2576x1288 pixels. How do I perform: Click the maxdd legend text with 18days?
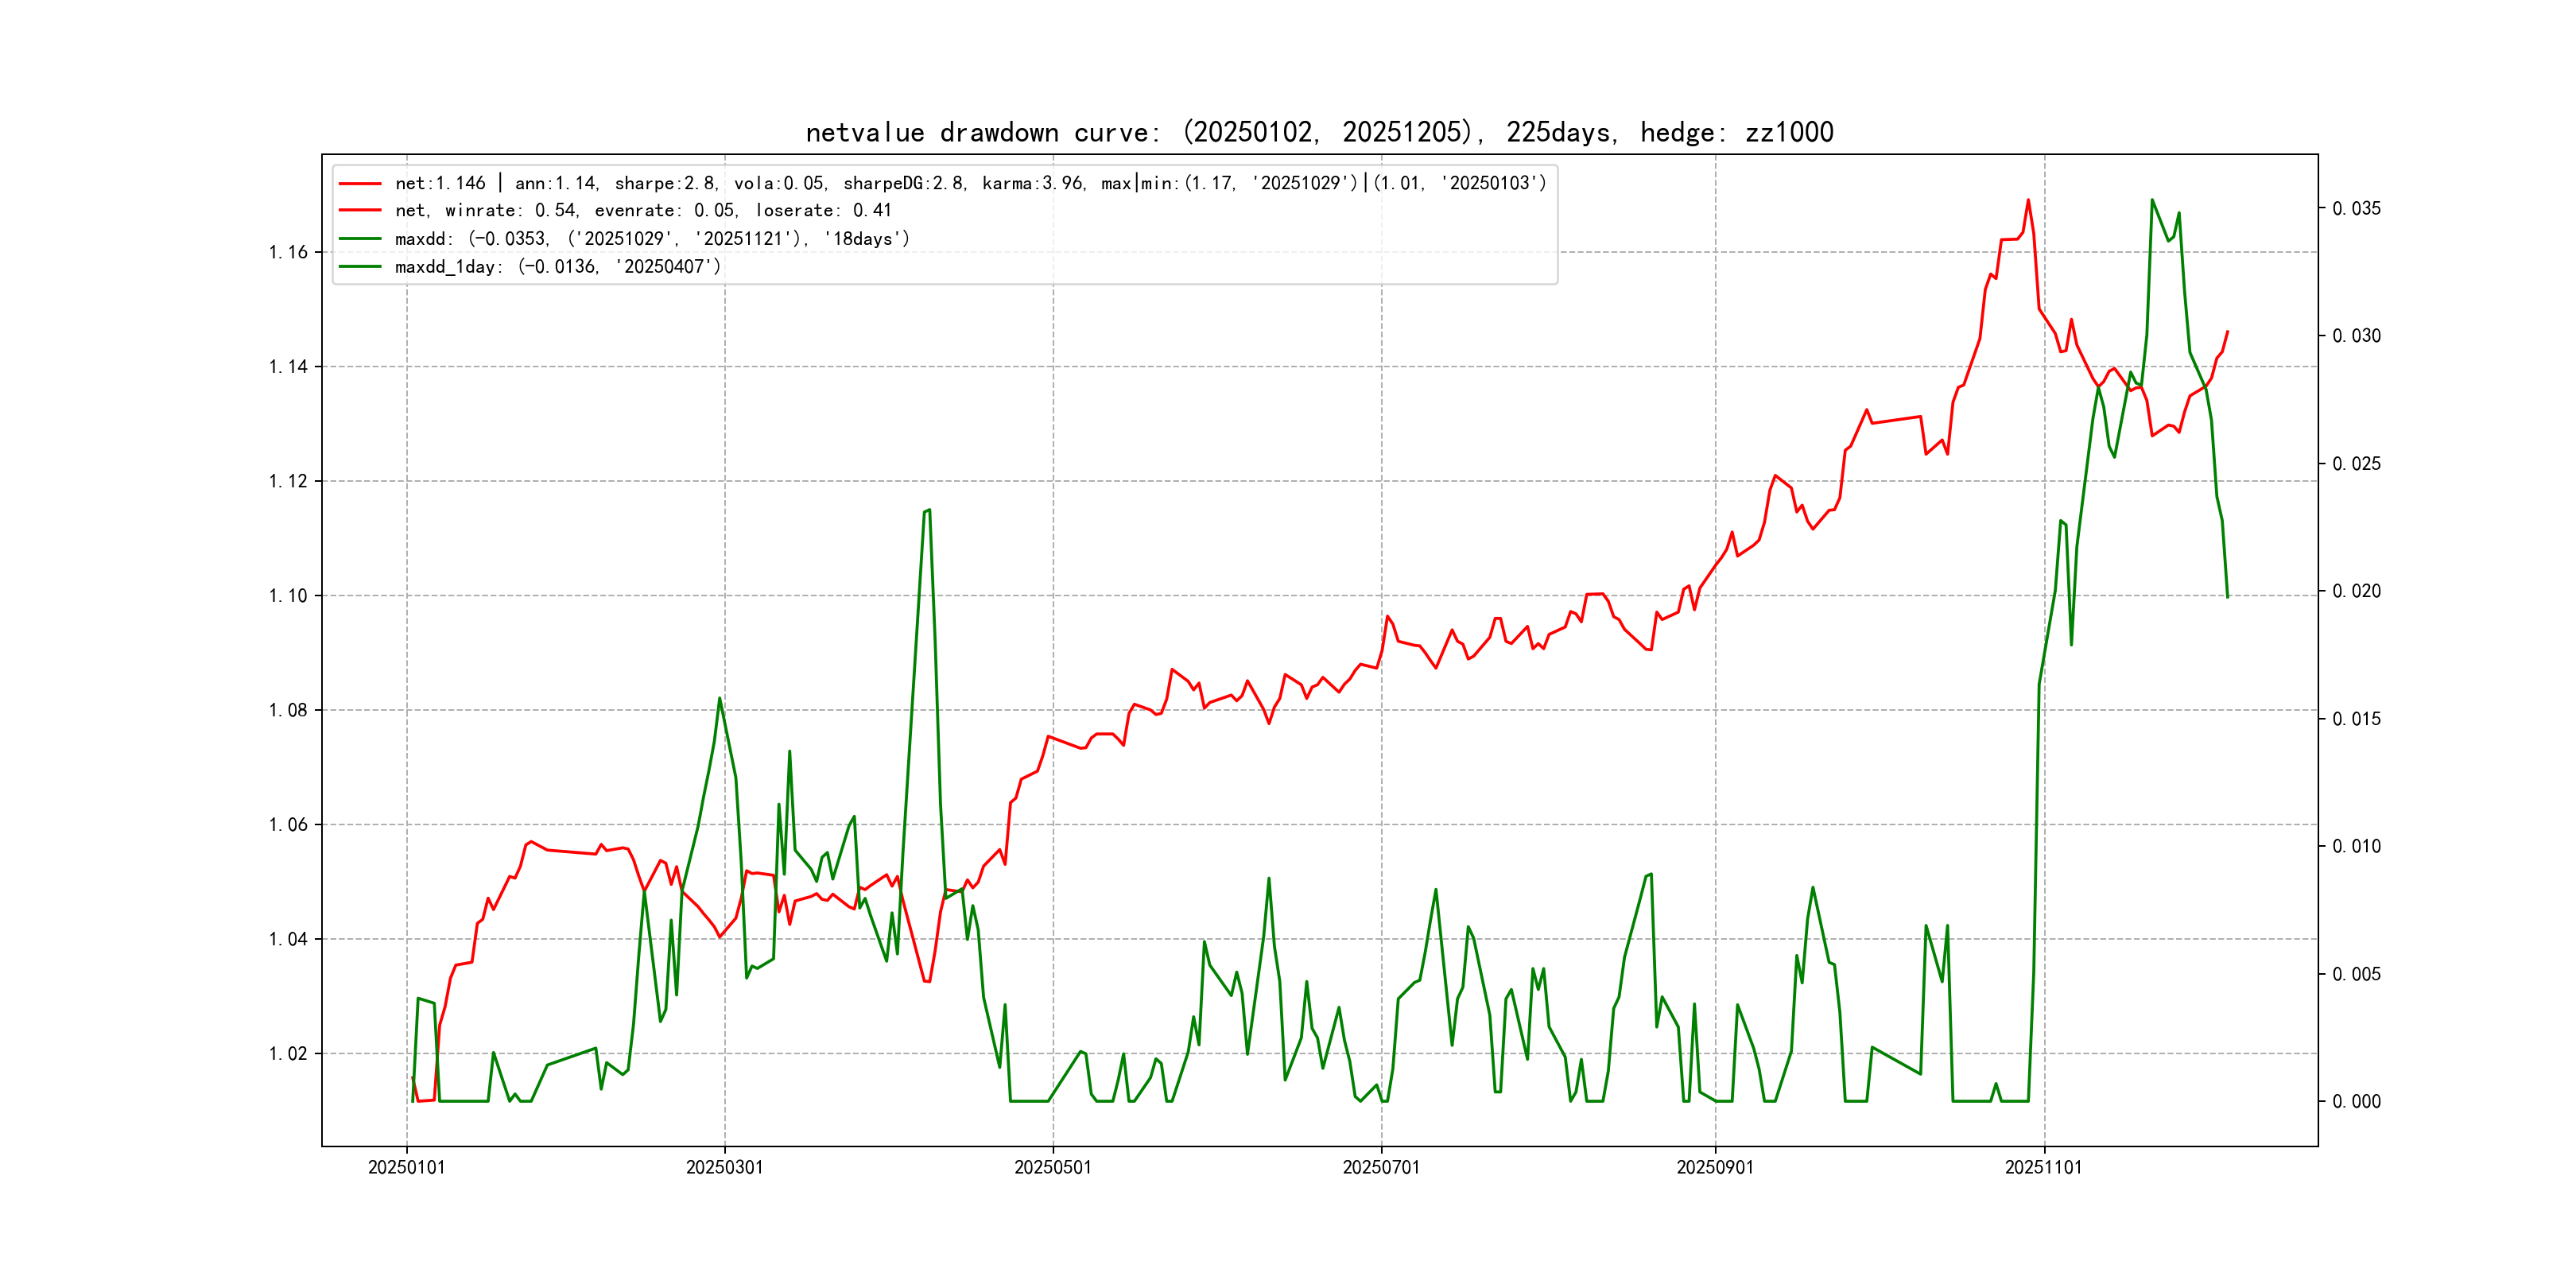point(652,239)
